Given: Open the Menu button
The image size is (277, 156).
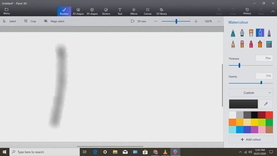Looking at the screenshot, I should [x=6, y=11].
